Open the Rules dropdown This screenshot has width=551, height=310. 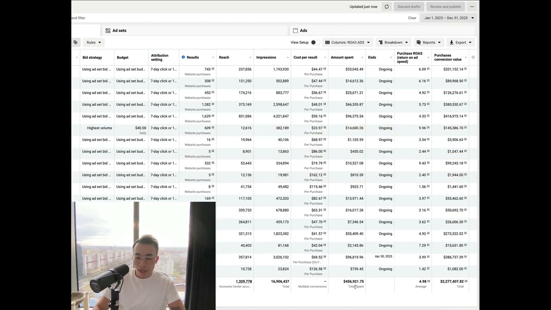[93, 42]
